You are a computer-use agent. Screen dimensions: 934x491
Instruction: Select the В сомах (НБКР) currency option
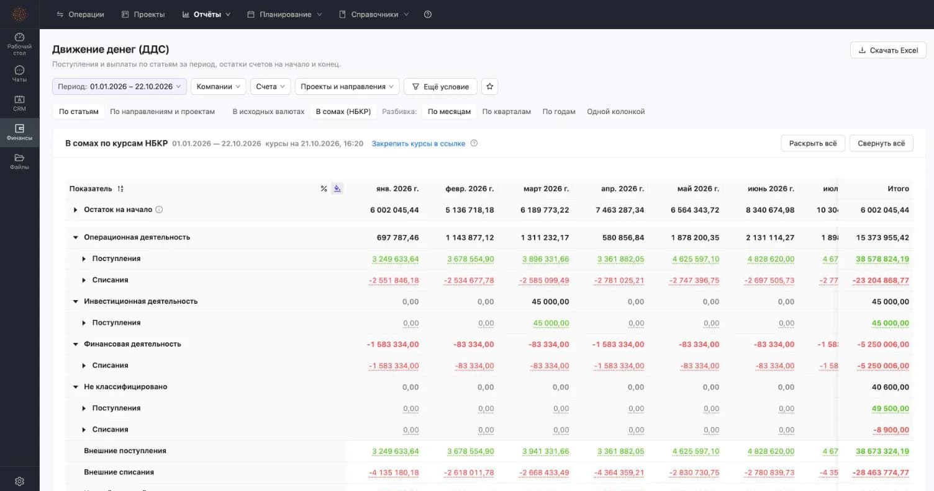343,112
